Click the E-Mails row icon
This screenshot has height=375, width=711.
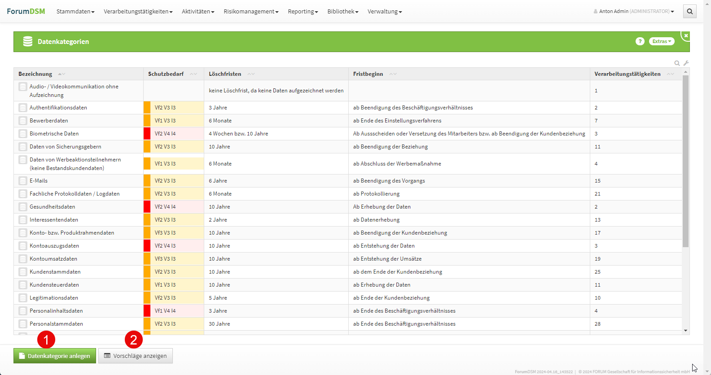coord(23,181)
